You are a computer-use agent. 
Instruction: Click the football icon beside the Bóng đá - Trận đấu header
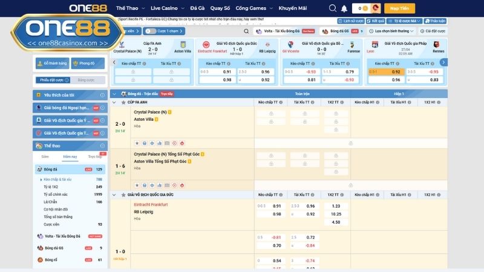coord(124,94)
